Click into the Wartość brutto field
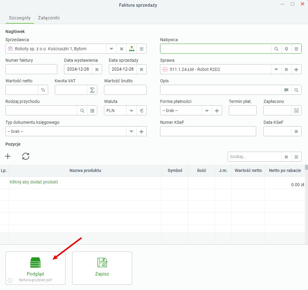The height and width of the screenshot is (290, 308). click(x=125, y=90)
